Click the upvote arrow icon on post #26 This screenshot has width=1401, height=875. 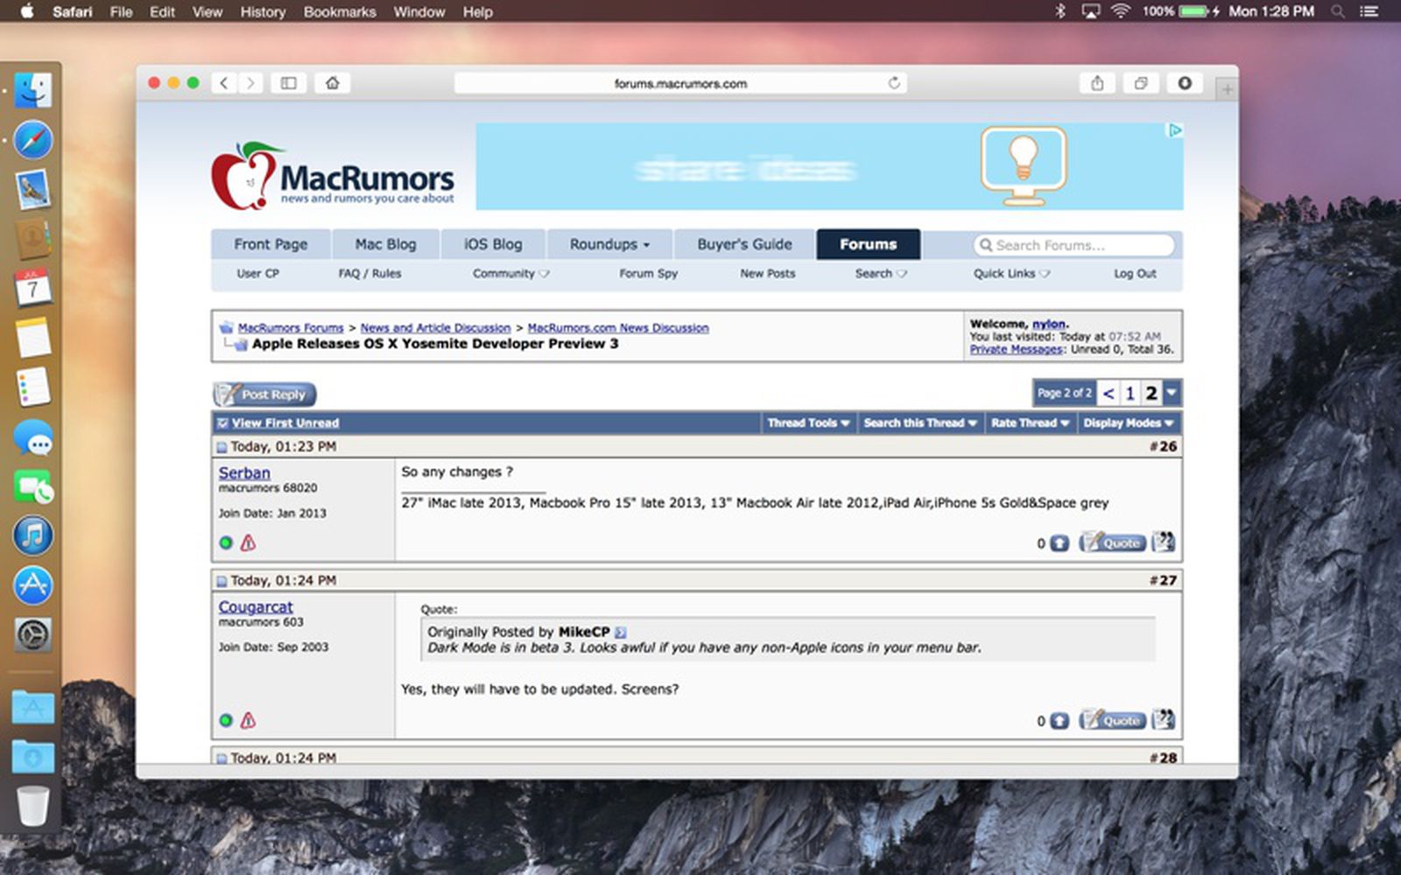click(x=1060, y=542)
